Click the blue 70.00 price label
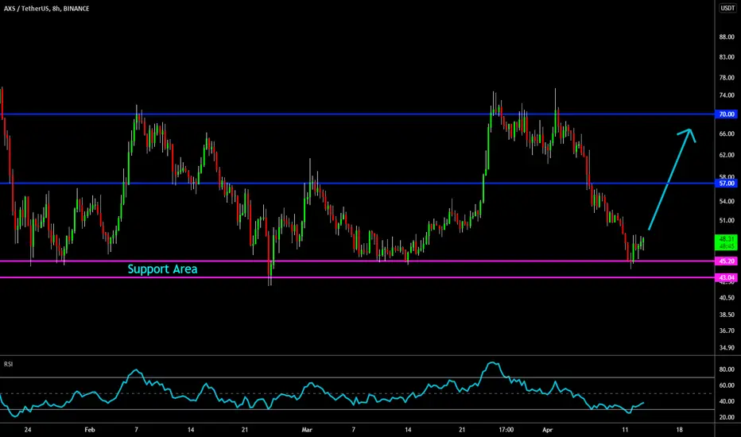The height and width of the screenshot is (437, 741). [x=727, y=114]
